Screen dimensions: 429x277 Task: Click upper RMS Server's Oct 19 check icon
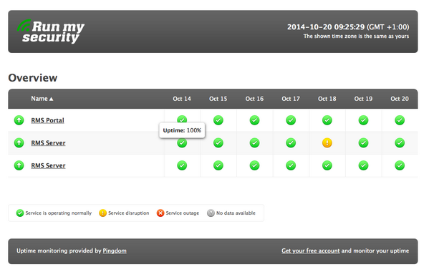click(363, 142)
